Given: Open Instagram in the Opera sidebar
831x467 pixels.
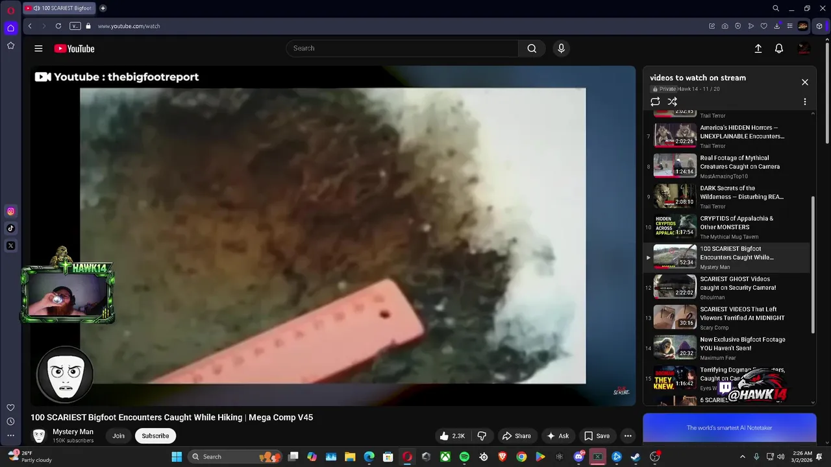Looking at the screenshot, I should pyautogui.click(x=10, y=211).
